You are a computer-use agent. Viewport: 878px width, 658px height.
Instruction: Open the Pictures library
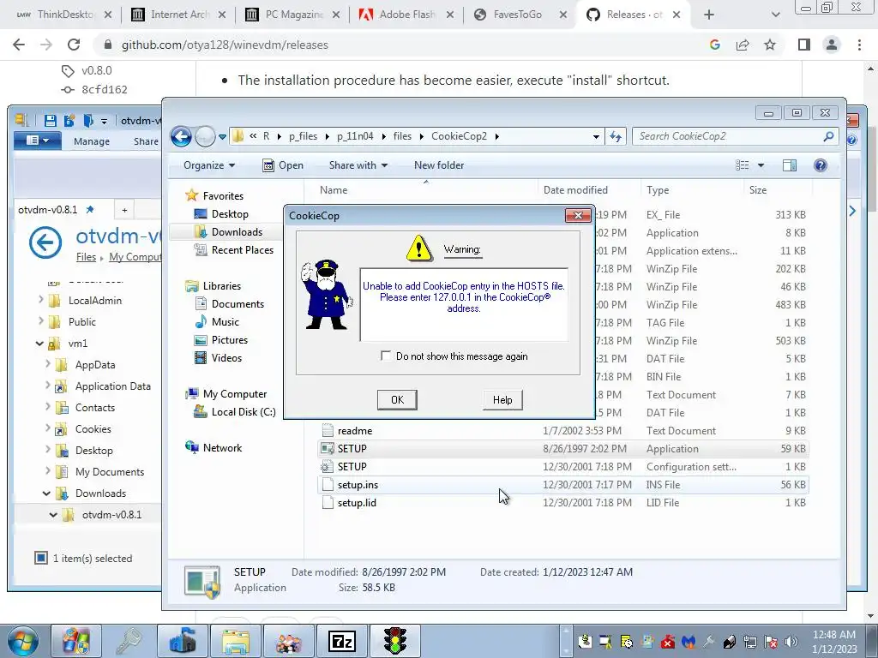coord(230,339)
